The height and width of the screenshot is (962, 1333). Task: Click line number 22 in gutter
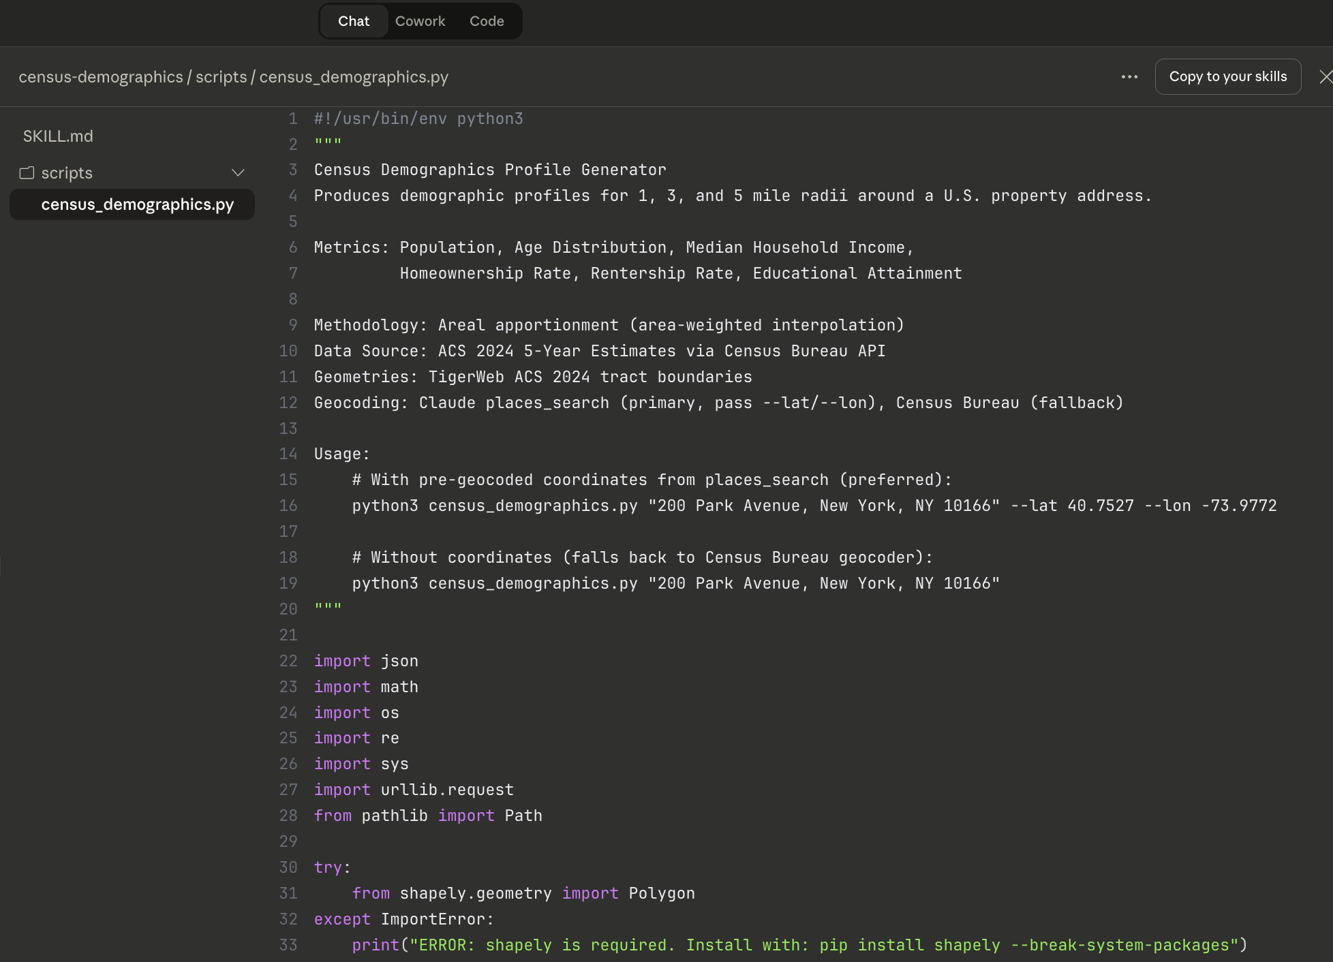point(288,661)
